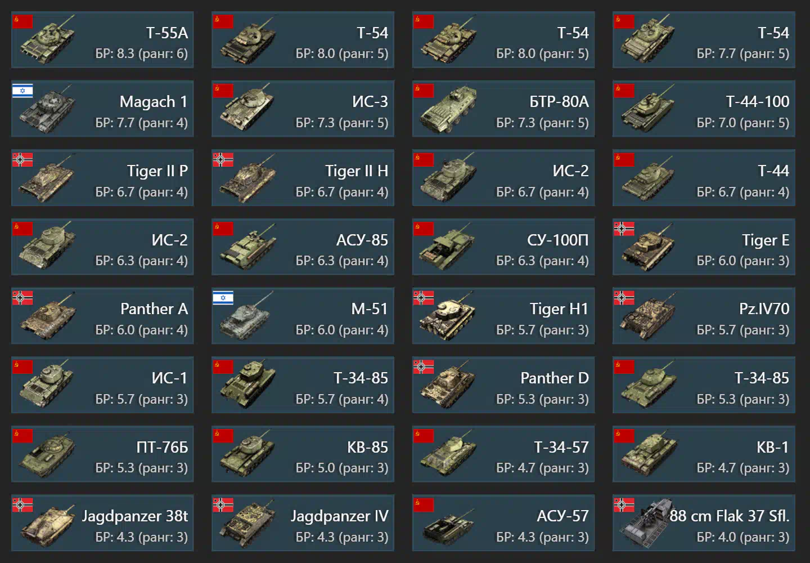
Task: Click the T-55A tank icon
Action: tap(47, 41)
